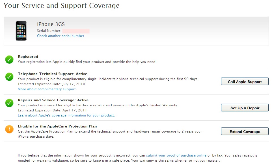Image resolution: width=272 pixels, height=165 pixels.
Task: Click the Serial Number: label
Action: tap(49, 31)
